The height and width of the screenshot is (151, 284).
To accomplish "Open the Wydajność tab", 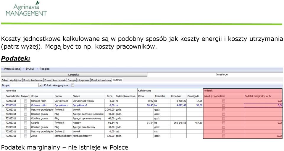I will [16, 80].
